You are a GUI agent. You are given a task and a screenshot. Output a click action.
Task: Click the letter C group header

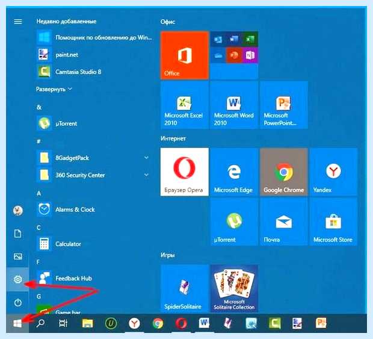(x=39, y=228)
